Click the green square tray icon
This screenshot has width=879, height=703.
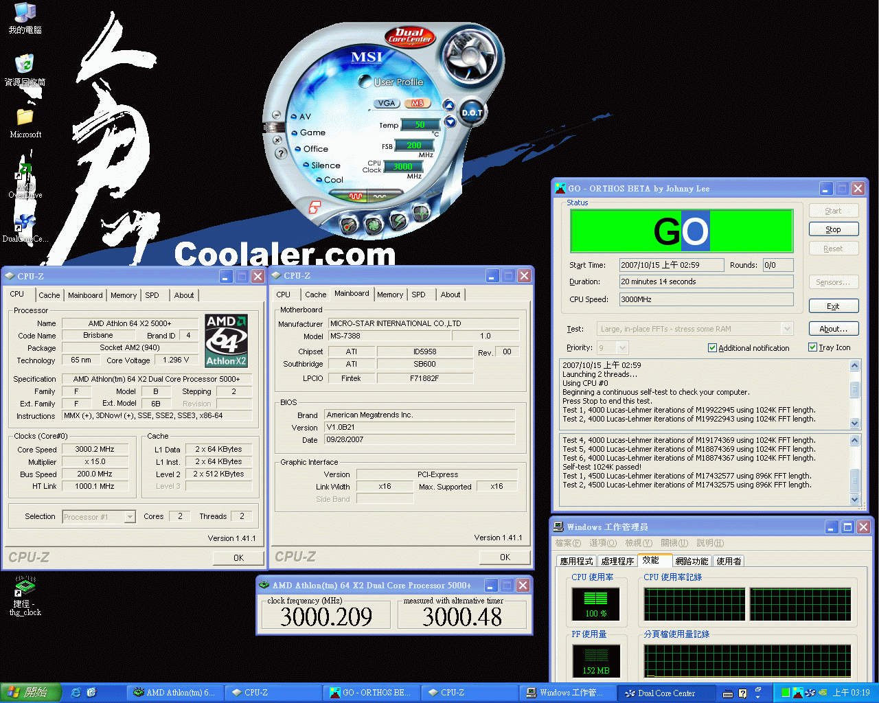pos(786,693)
